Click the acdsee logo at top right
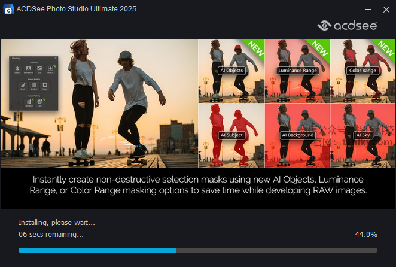Viewport: 396px width, 267px height. coord(348,25)
